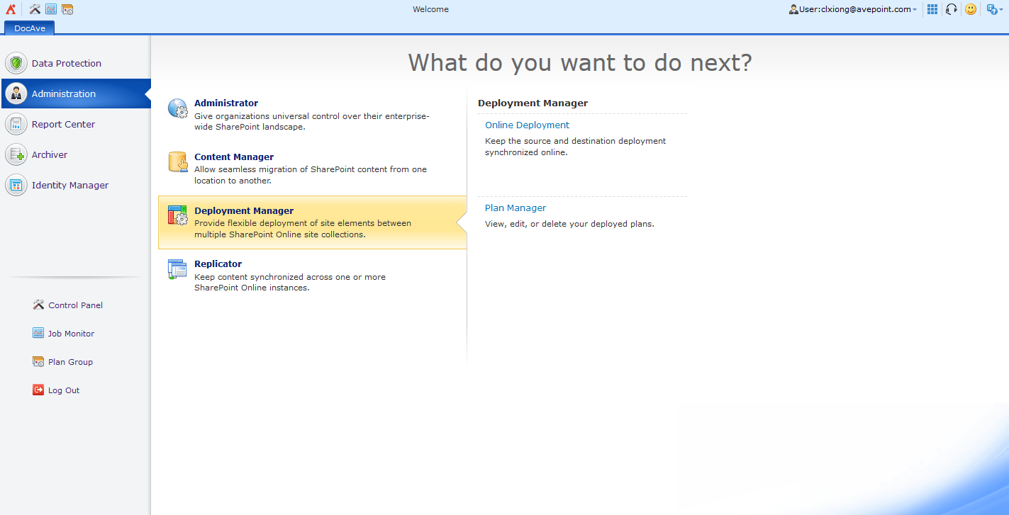
Task: Click the 'Welcome' title text
Action: coord(430,9)
